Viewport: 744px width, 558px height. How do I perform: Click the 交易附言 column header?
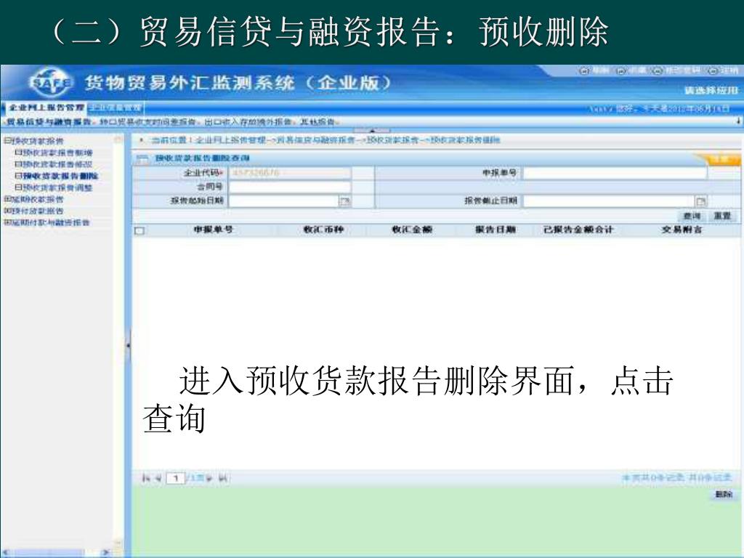click(x=682, y=230)
